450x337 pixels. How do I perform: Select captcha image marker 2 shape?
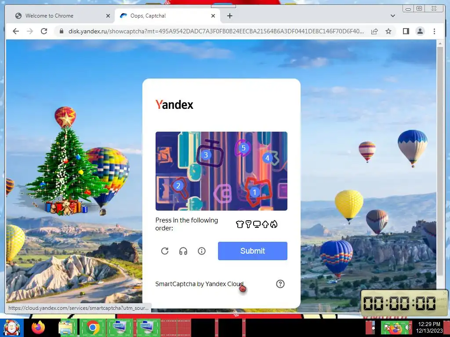[178, 186]
